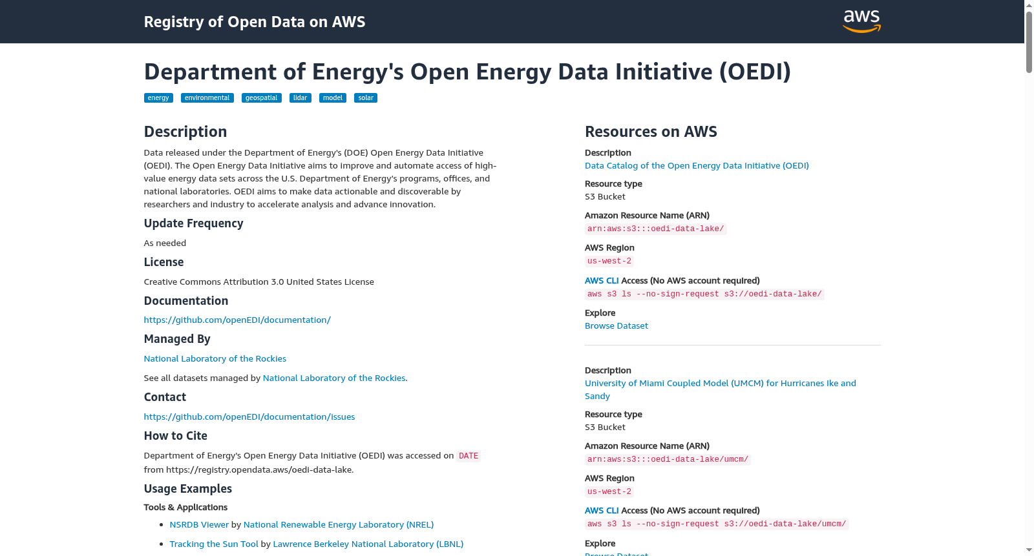Open National Laboratory of the Rockies under Managed By
This screenshot has width=1034, height=556.
(215, 358)
